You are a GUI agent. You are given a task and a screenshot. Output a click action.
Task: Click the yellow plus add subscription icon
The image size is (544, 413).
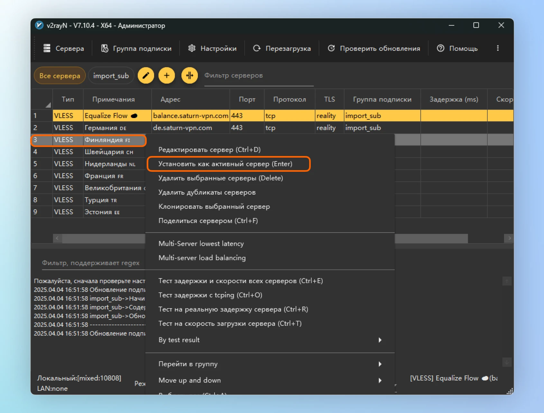167,76
